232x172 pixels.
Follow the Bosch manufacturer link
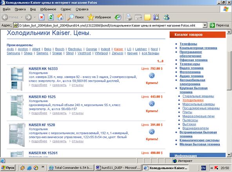click(60, 49)
